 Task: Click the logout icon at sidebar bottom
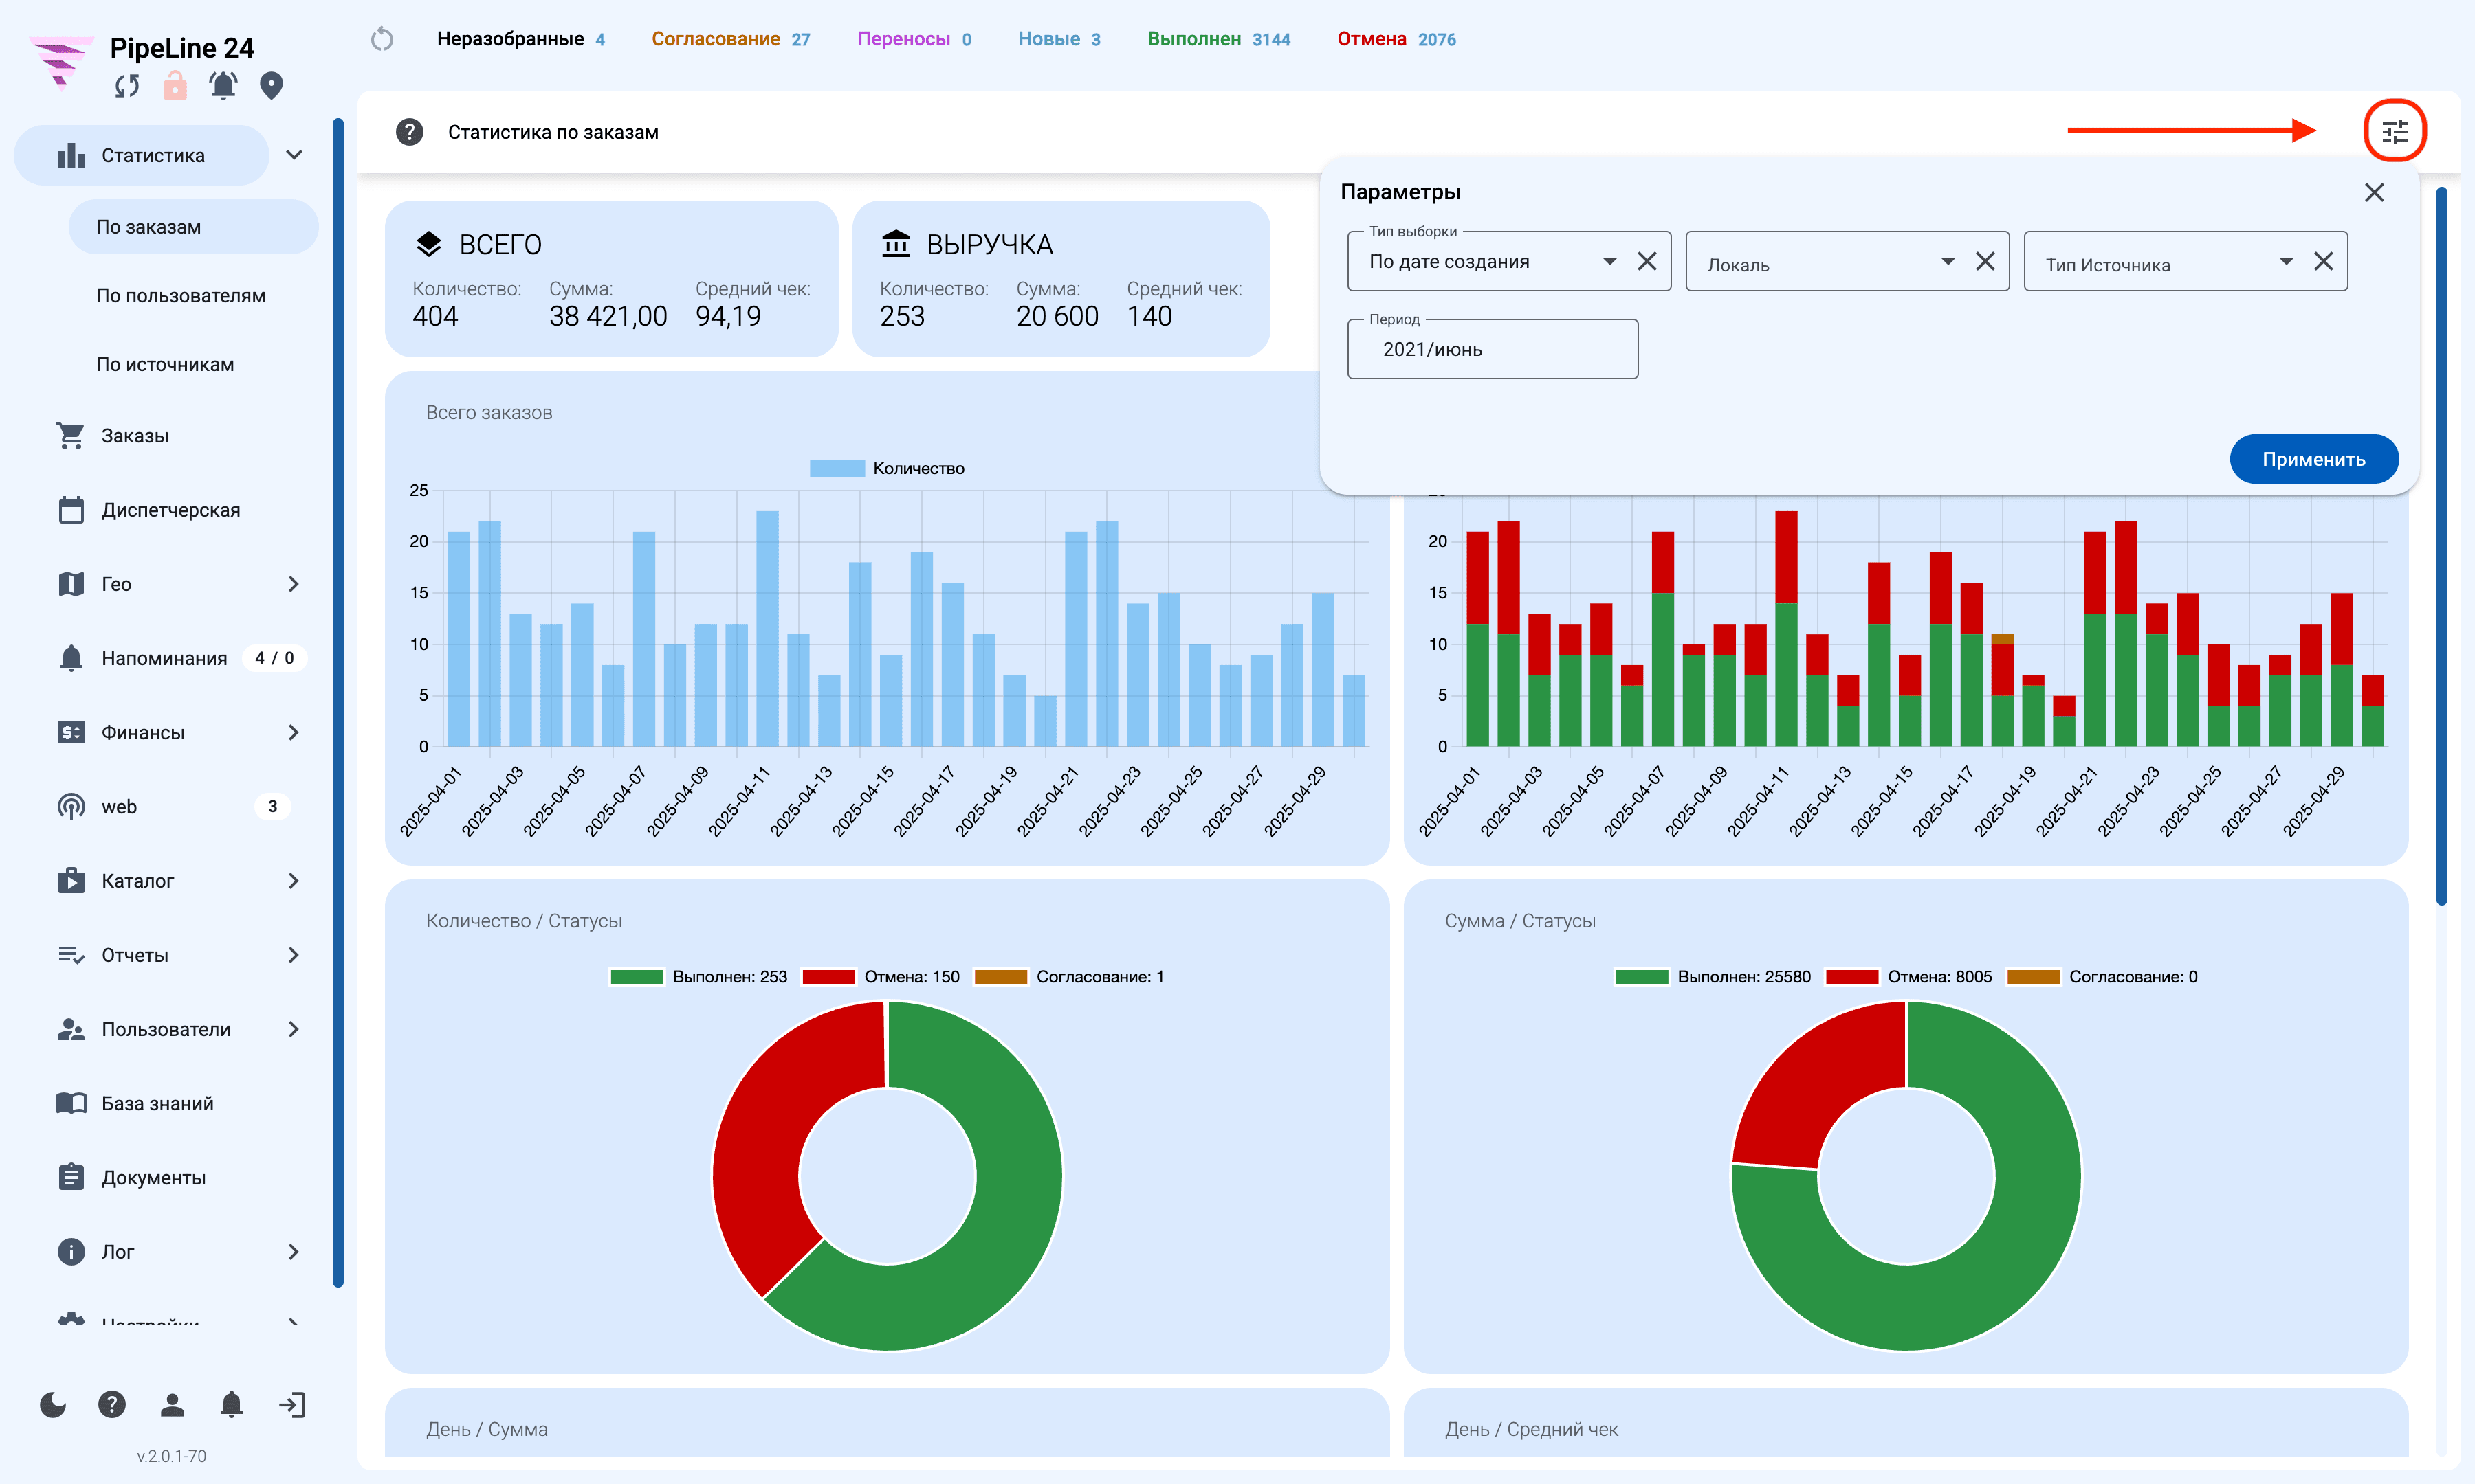[292, 1405]
